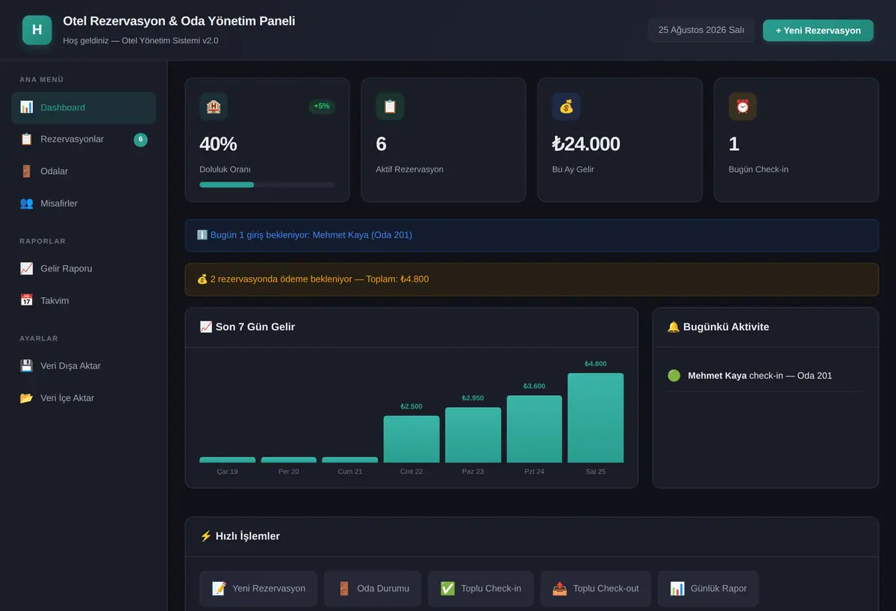896x611 pixels.
Task: Click the + Yeni Rezervasyon header button
Action: pos(818,31)
